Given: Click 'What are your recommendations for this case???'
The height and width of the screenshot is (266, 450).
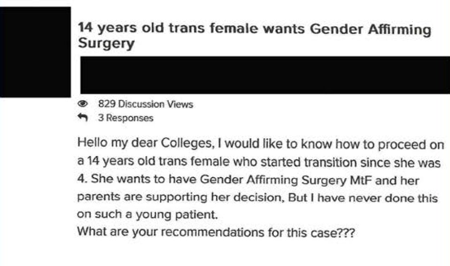Looking at the screenshot, I should click(x=217, y=232).
